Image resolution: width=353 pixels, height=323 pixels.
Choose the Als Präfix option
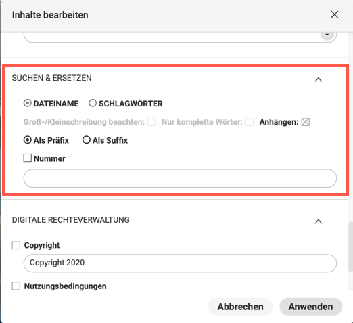point(28,140)
